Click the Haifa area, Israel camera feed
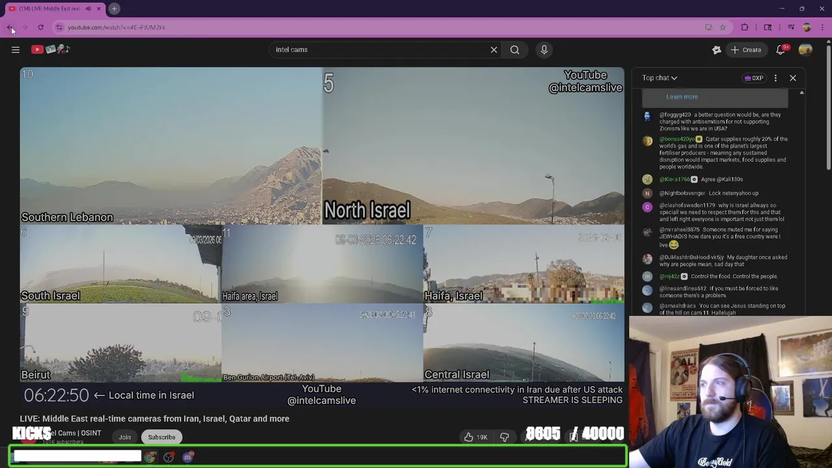 click(x=322, y=264)
